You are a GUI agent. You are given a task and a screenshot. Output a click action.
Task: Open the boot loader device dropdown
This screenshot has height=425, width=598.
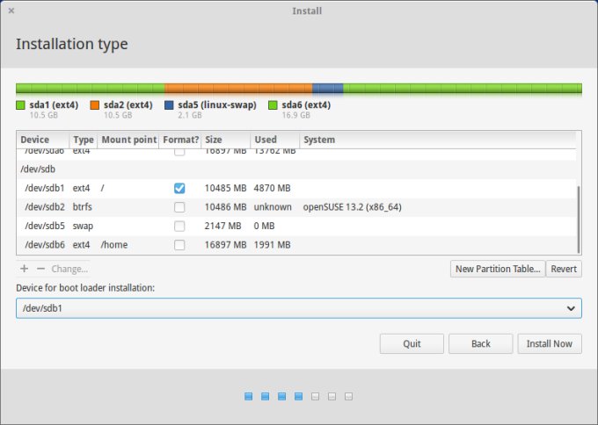pos(298,308)
